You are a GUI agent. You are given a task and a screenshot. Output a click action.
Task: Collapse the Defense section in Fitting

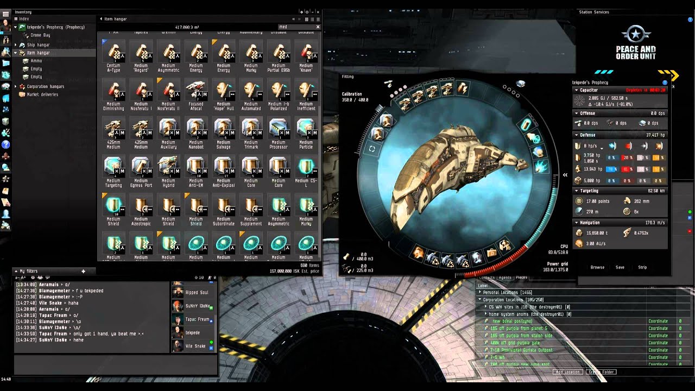(x=576, y=135)
